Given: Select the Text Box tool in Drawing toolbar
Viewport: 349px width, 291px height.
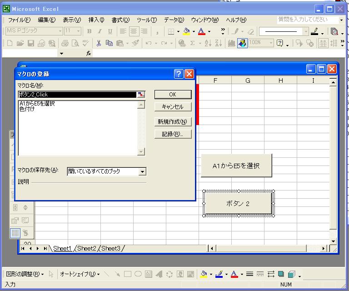Looking at the screenshot, I should click(x=149, y=274).
